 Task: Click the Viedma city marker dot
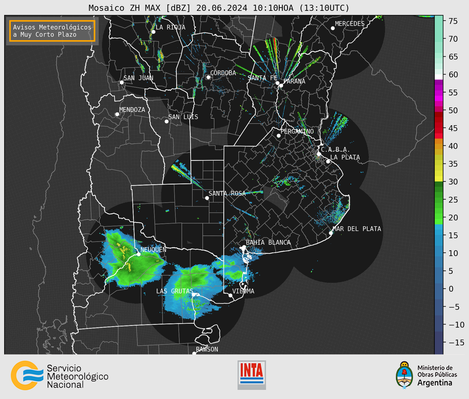pyautogui.click(x=230, y=295)
